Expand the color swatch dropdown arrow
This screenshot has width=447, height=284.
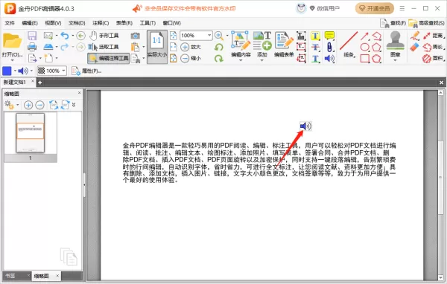coord(15,71)
